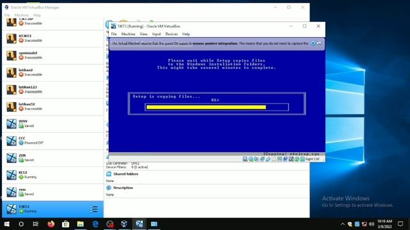Select the latihan2 VM entry

click(x=53, y=73)
